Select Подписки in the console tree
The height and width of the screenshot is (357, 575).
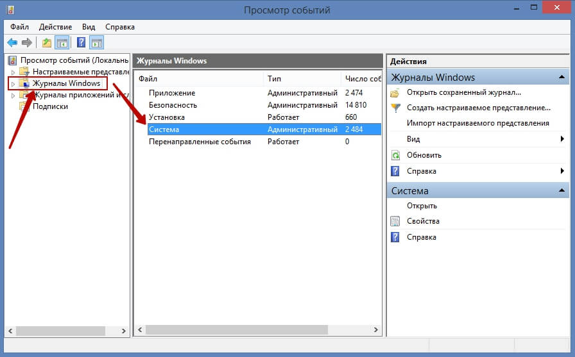click(x=50, y=106)
